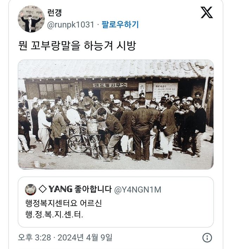
Task: Click the bicycle in the photo
Action: [84, 140]
